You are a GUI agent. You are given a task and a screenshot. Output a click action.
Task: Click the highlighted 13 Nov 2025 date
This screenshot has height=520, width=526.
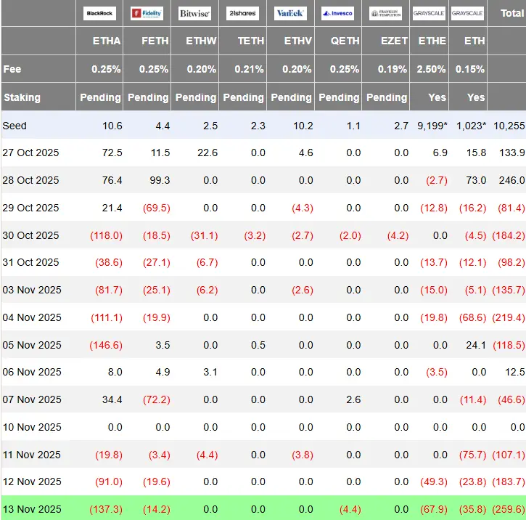(x=32, y=509)
